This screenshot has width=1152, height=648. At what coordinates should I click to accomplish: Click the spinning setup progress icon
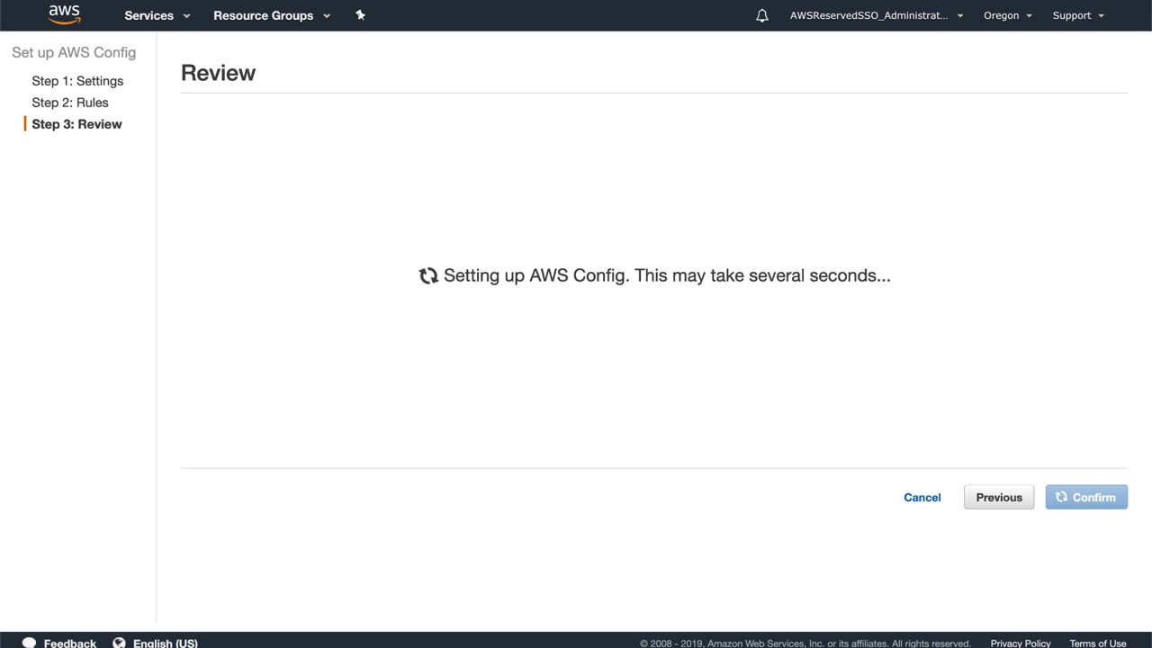point(428,275)
